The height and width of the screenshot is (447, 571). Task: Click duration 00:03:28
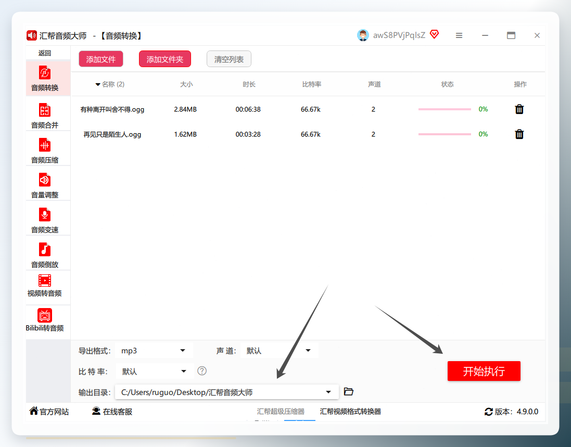[x=248, y=134]
